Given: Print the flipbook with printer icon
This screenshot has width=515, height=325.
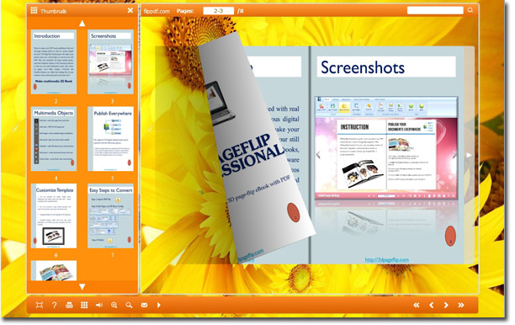Looking at the screenshot, I should tap(69, 306).
